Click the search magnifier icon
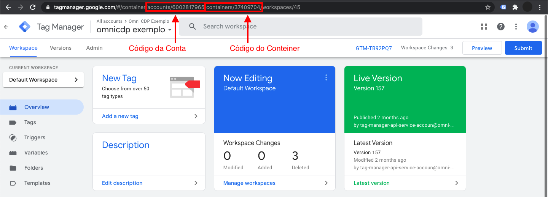 [x=193, y=27]
